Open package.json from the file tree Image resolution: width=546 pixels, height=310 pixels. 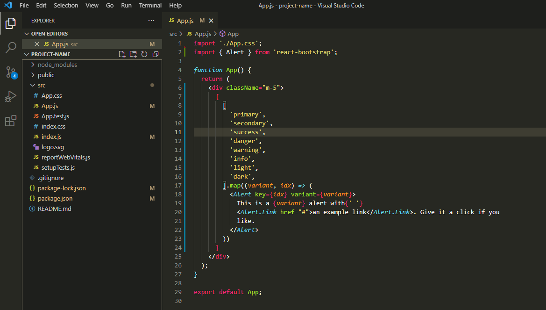pos(55,198)
